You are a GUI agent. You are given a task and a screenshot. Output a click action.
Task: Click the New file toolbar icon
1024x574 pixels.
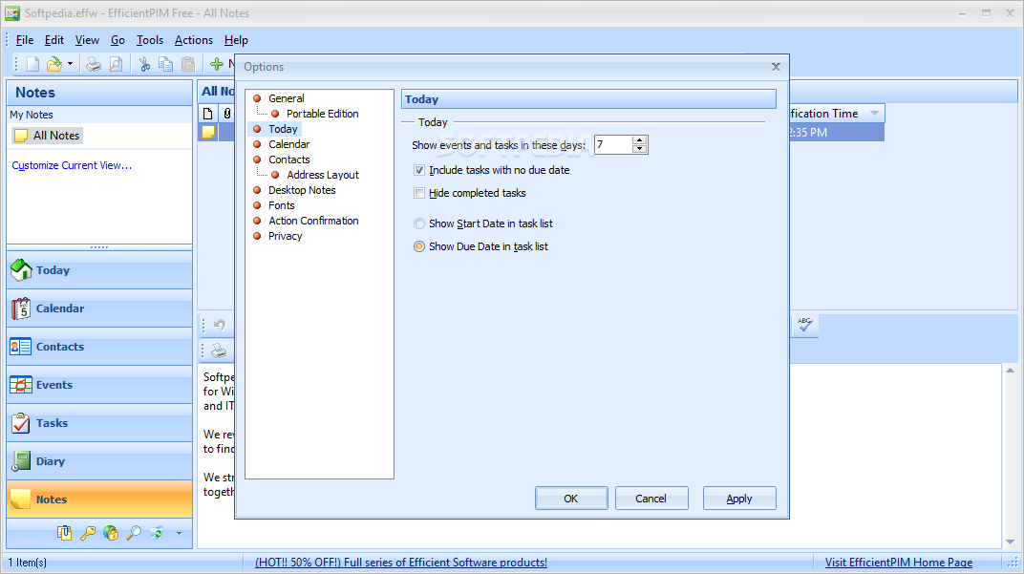[32, 64]
